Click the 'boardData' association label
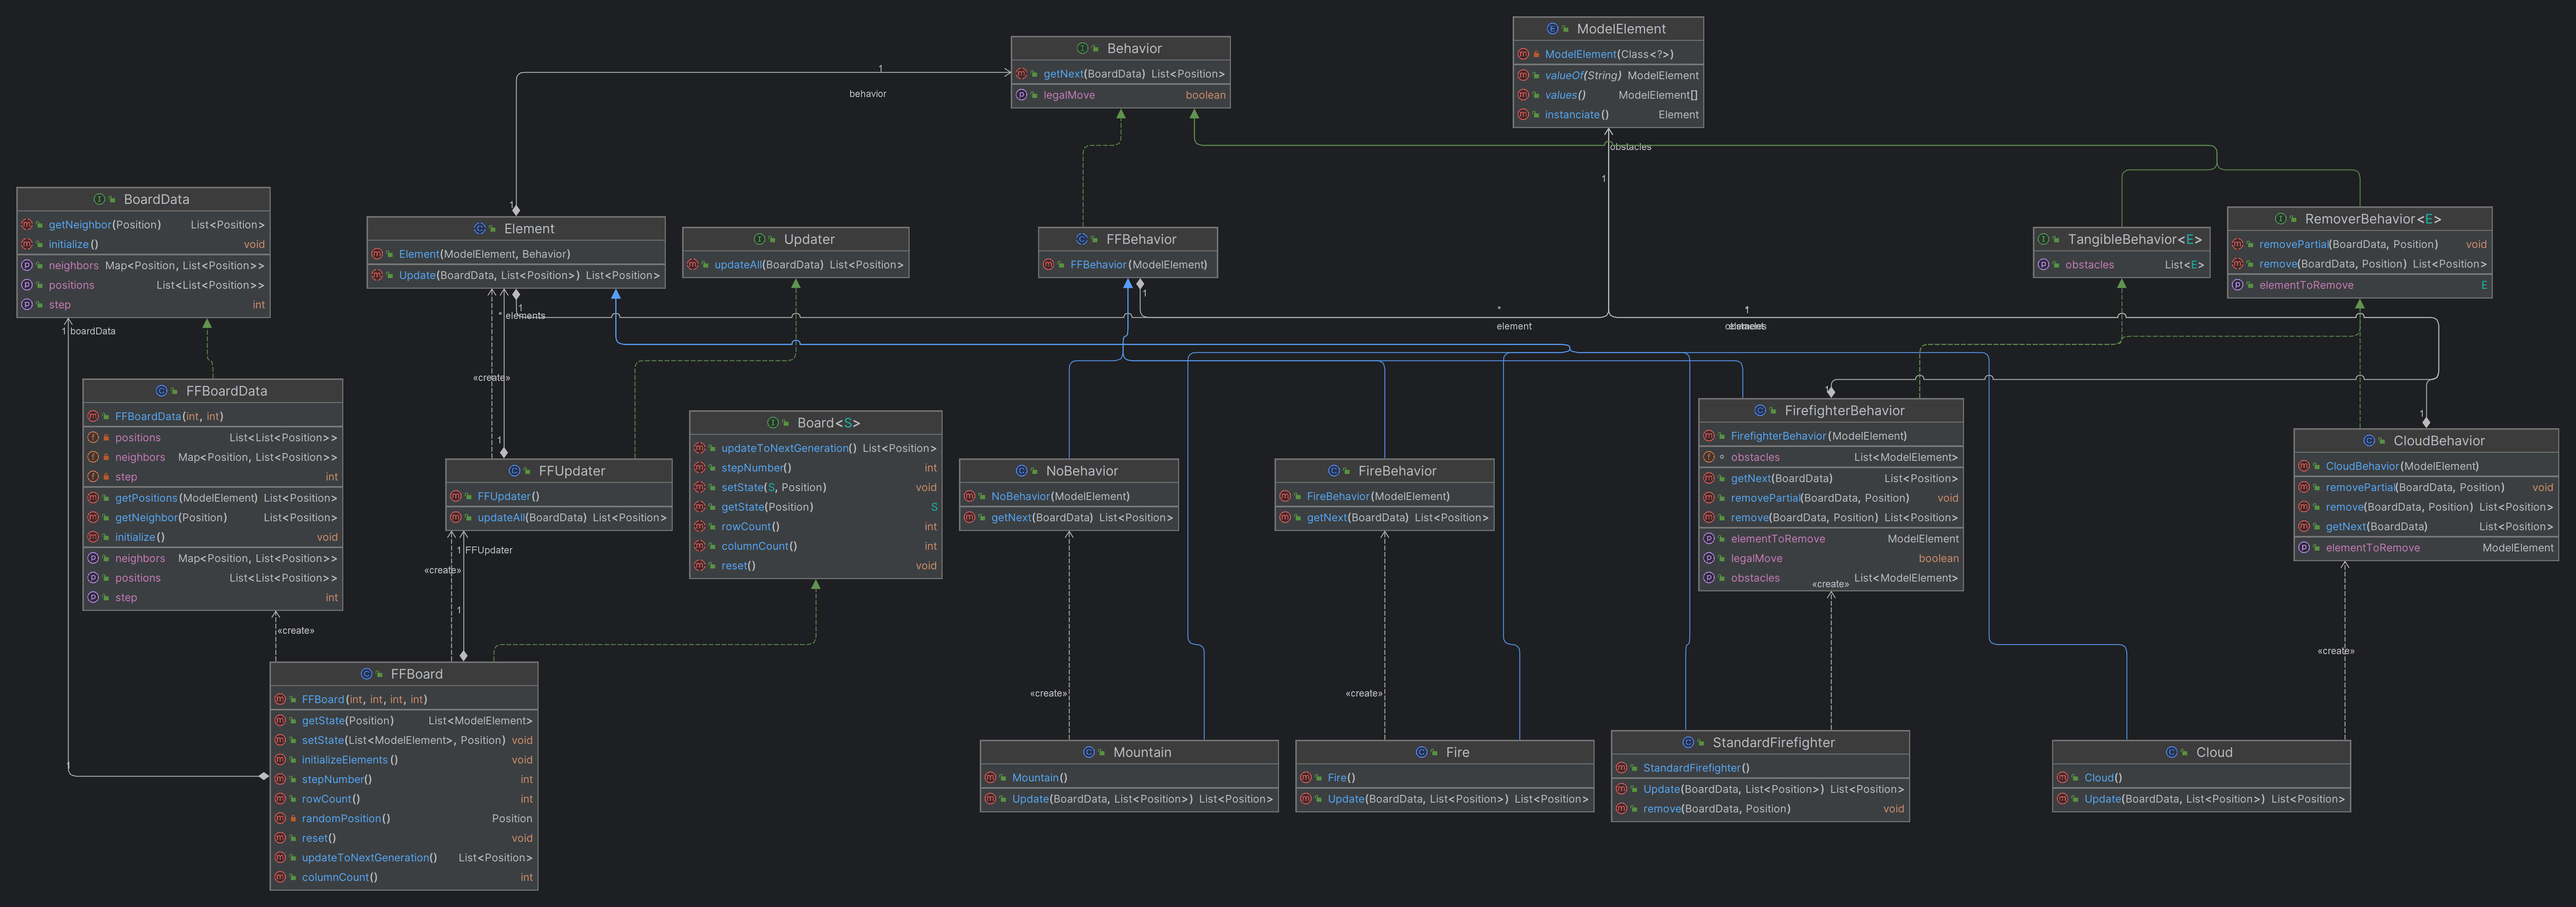Screen dimensions: 2576x907 click(x=92, y=331)
